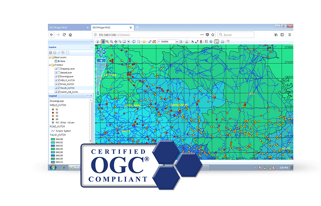
Task: Select the None base layer radio button
Action: (x=59, y=61)
